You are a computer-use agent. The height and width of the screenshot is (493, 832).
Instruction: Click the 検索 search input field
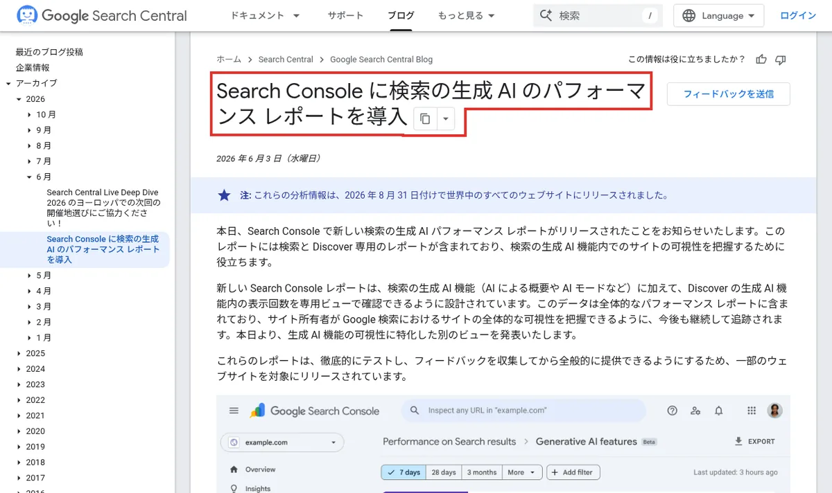tap(598, 15)
